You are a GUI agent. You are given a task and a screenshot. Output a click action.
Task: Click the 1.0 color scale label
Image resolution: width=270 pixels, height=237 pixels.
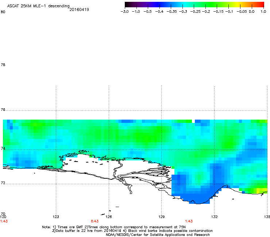pyautogui.click(x=263, y=12)
